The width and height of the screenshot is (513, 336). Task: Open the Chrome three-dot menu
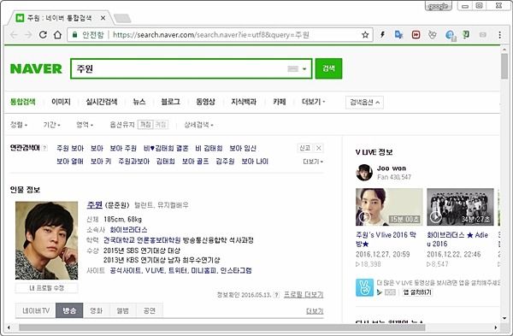click(499, 35)
